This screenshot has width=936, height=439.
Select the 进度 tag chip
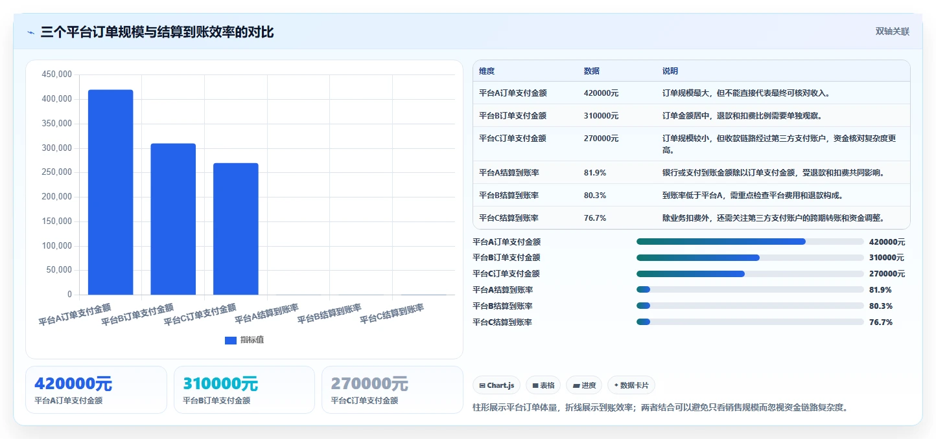(x=584, y=385)
